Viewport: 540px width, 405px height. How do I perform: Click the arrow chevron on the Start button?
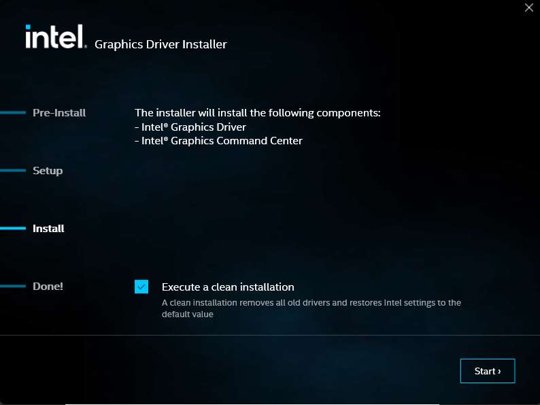click(x=499, y=372)
